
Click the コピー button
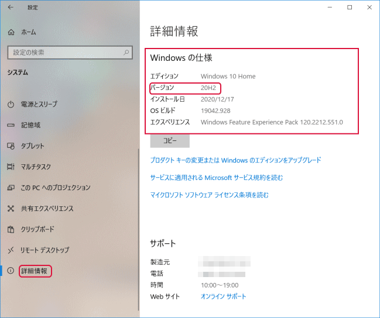click(170, 141)
